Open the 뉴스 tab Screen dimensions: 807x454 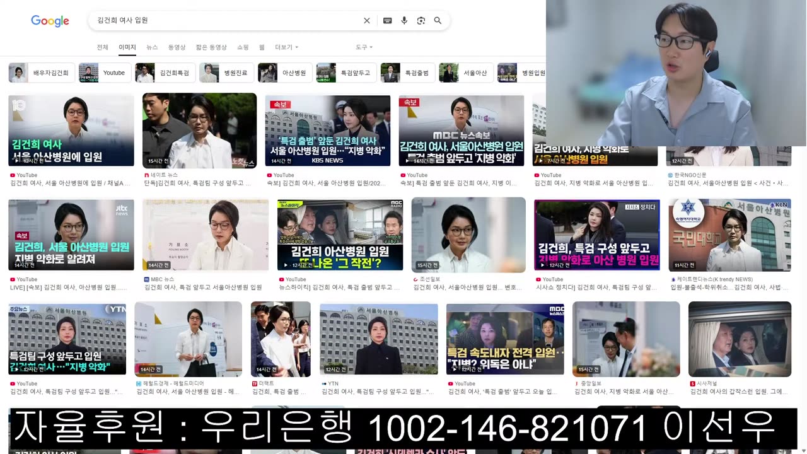[x=152, y=47]
